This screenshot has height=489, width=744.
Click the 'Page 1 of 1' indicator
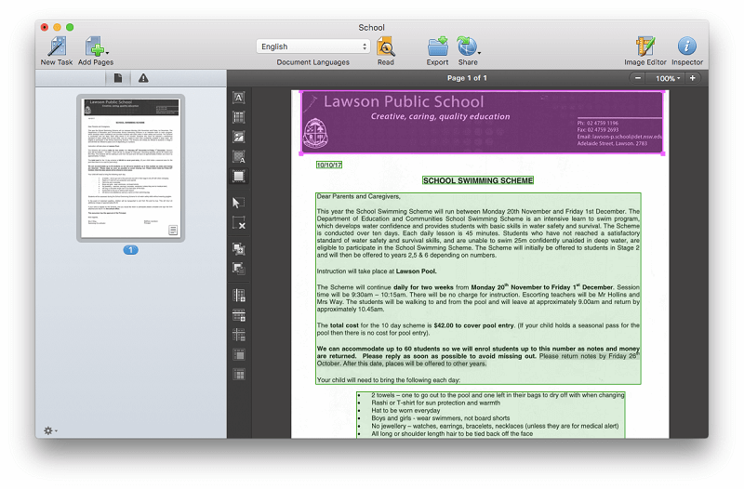[467, 78]
